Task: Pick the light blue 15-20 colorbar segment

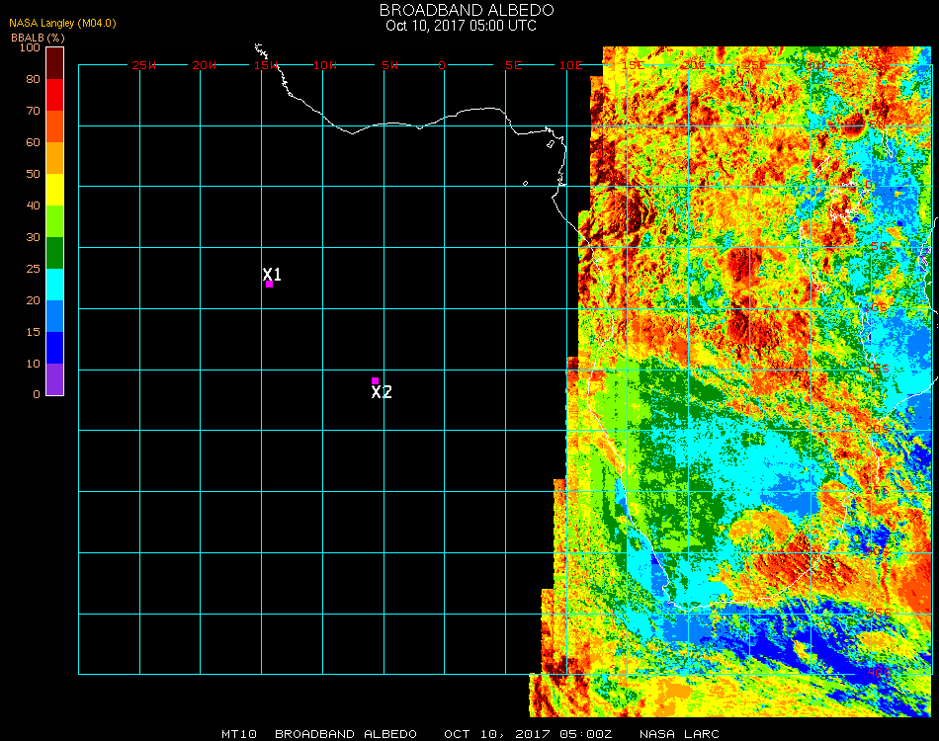Action: pyautogui.click(x=55, y=316)
